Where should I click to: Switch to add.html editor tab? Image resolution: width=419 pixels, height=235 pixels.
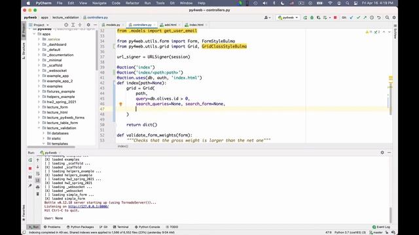coord(170,25)
